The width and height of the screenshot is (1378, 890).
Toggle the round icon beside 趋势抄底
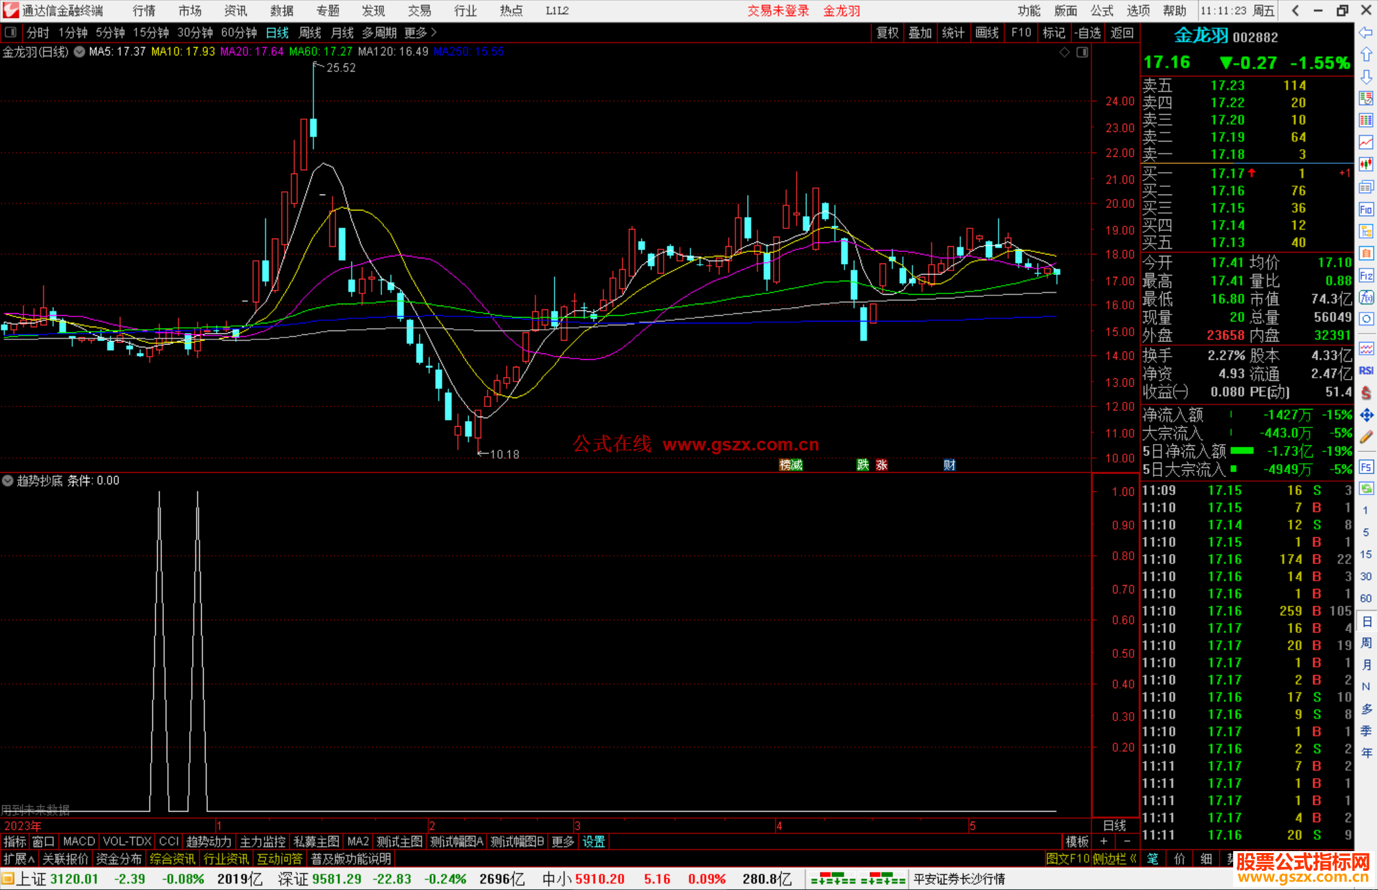[x=8, y=480]
